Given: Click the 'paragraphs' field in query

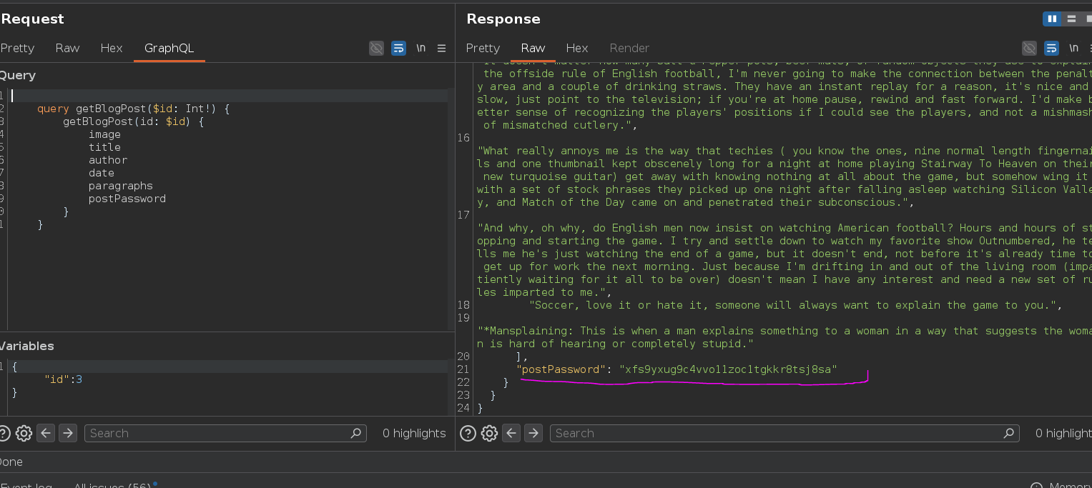Looking at the screenshot, I should 121,186.
